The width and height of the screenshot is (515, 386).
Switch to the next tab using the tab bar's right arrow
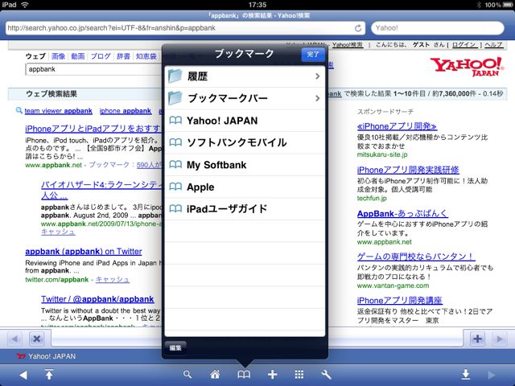click(x=500, y=339)
